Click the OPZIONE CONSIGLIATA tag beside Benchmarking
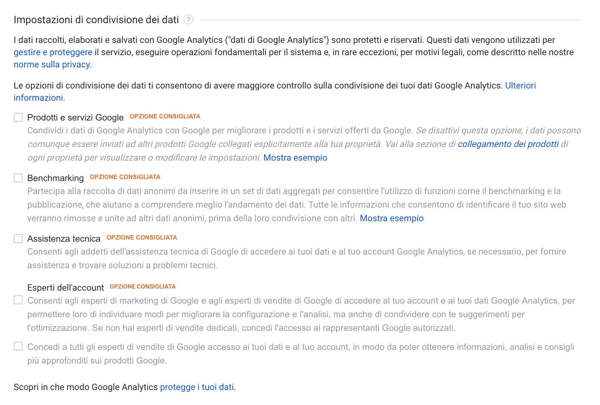The width and height of the screenshot is (600, 405). click(125, 177)
